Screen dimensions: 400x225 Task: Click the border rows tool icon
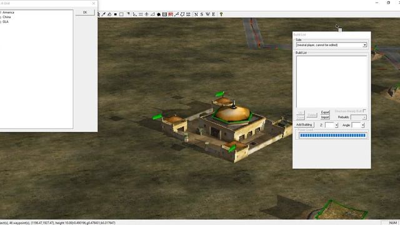coord(188,14)
